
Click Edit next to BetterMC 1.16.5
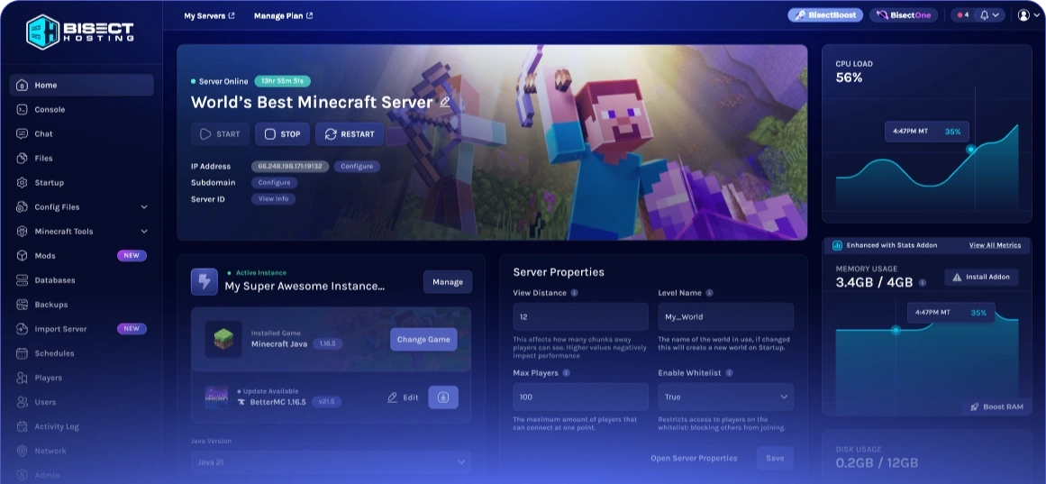pos(403,397)
